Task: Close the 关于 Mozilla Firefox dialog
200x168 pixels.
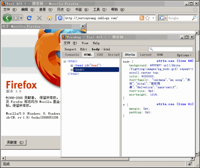Action: click(83, 26)
